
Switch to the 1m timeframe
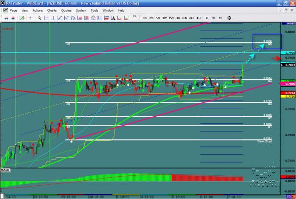tap(145, 18)
